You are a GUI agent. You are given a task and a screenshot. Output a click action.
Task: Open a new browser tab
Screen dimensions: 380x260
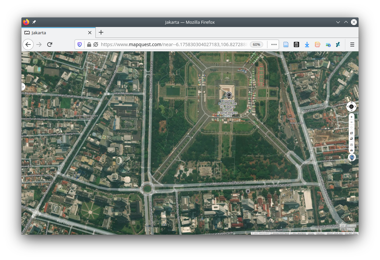coord(101,32)
